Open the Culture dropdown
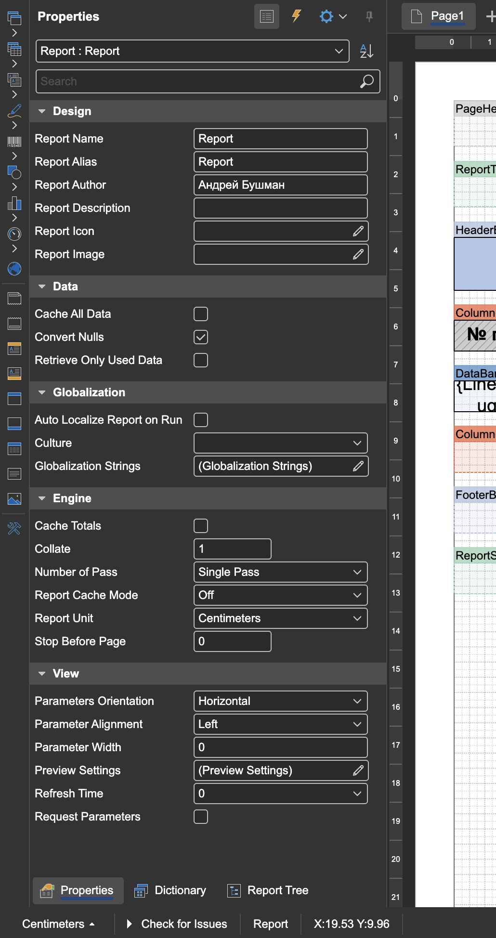 coord(281,443)
